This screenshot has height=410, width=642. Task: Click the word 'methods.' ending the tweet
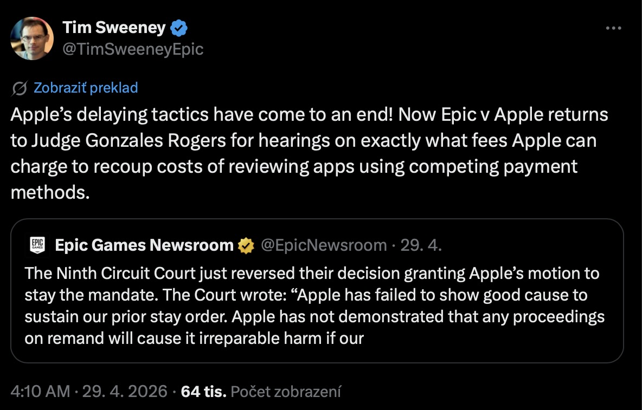50,192
